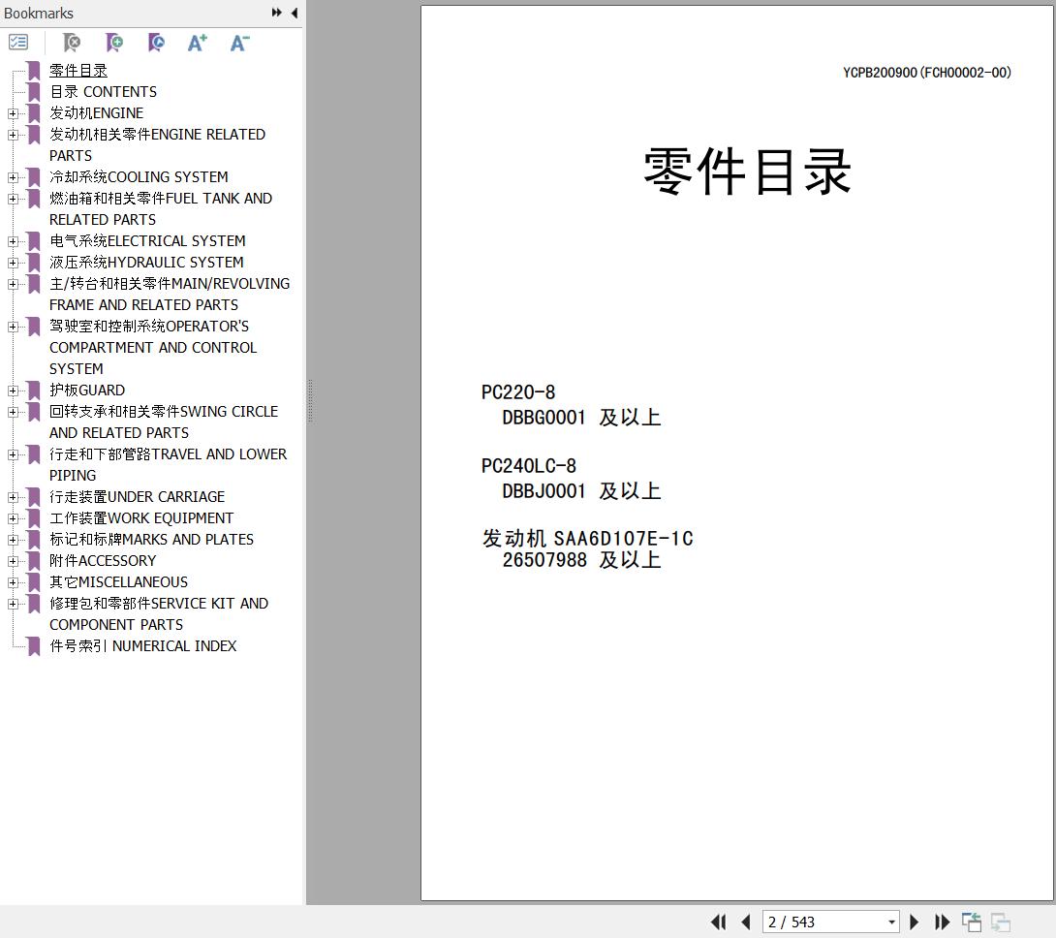Open the 件号索引 NUMERICAL INDEX bookmark
This screenshot has width=1056, height=938.
pyautogui.click(x=142, y=646)
